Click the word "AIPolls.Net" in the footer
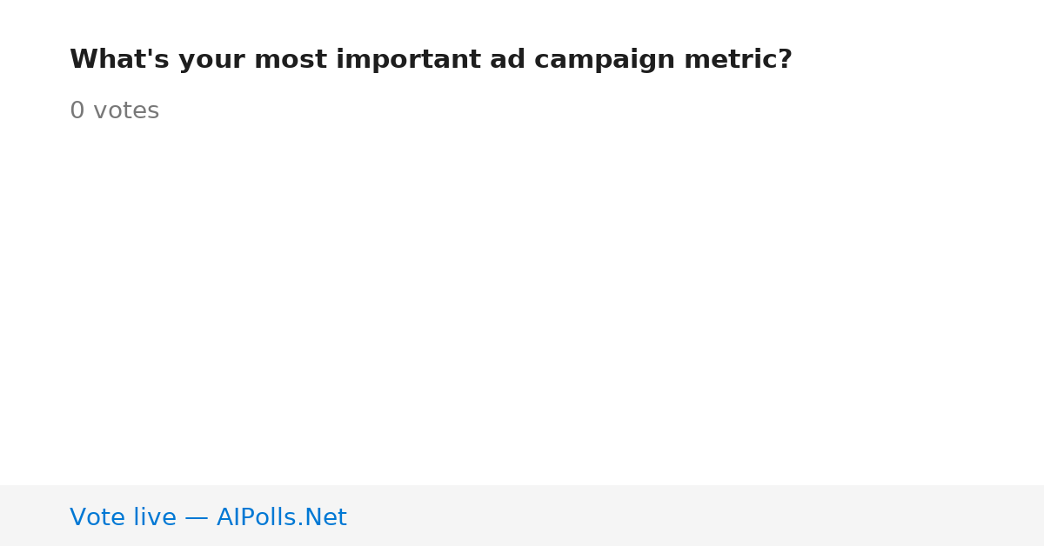Image resolution: width=1044 pixels, height=546 pixels. pos(282,517)
